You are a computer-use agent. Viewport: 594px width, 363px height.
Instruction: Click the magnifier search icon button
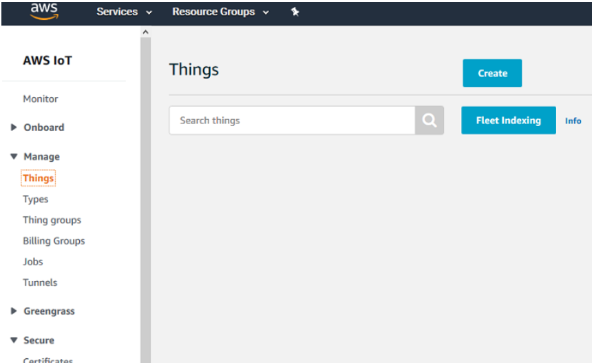[429, 120]
